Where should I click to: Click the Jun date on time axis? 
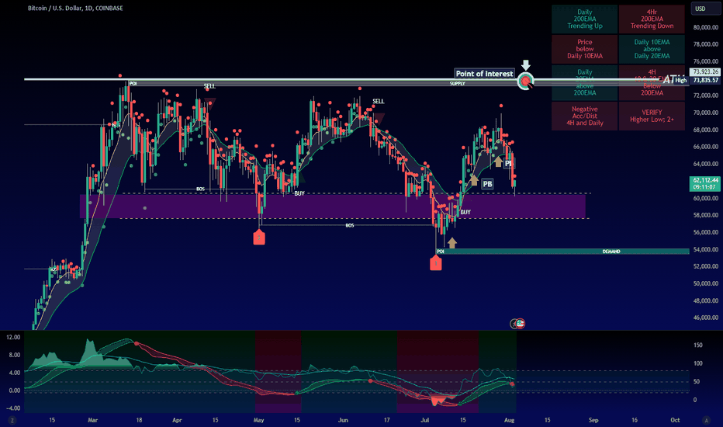click(x=343, y=420)
